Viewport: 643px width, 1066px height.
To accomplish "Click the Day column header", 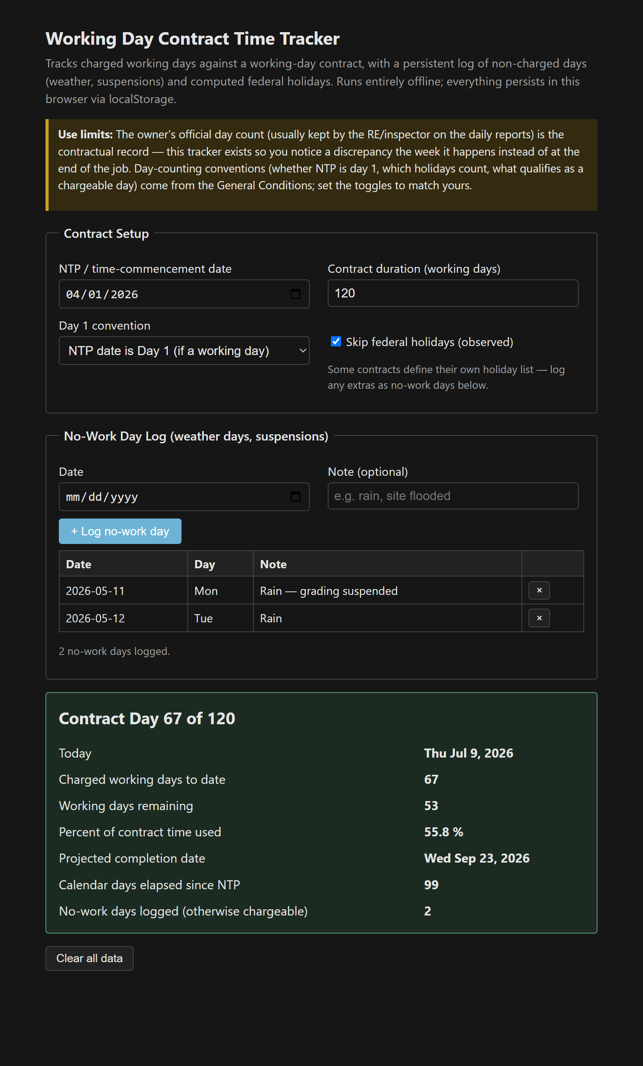I will coord(220,564).
